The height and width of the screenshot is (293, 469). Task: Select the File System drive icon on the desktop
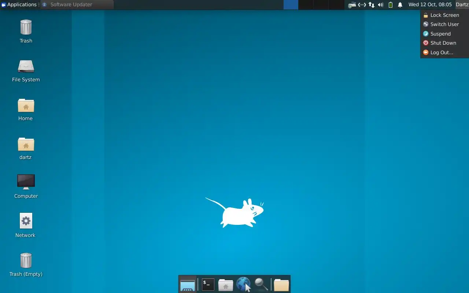(x=26, y=71)
